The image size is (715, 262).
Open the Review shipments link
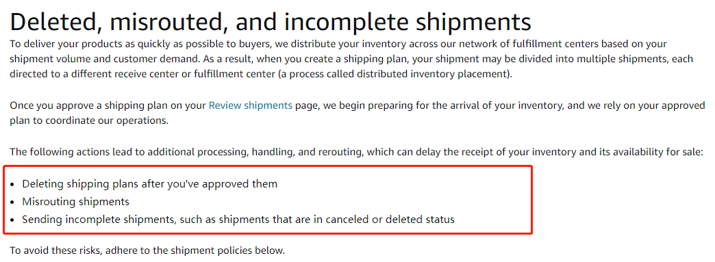coord(251,105)
